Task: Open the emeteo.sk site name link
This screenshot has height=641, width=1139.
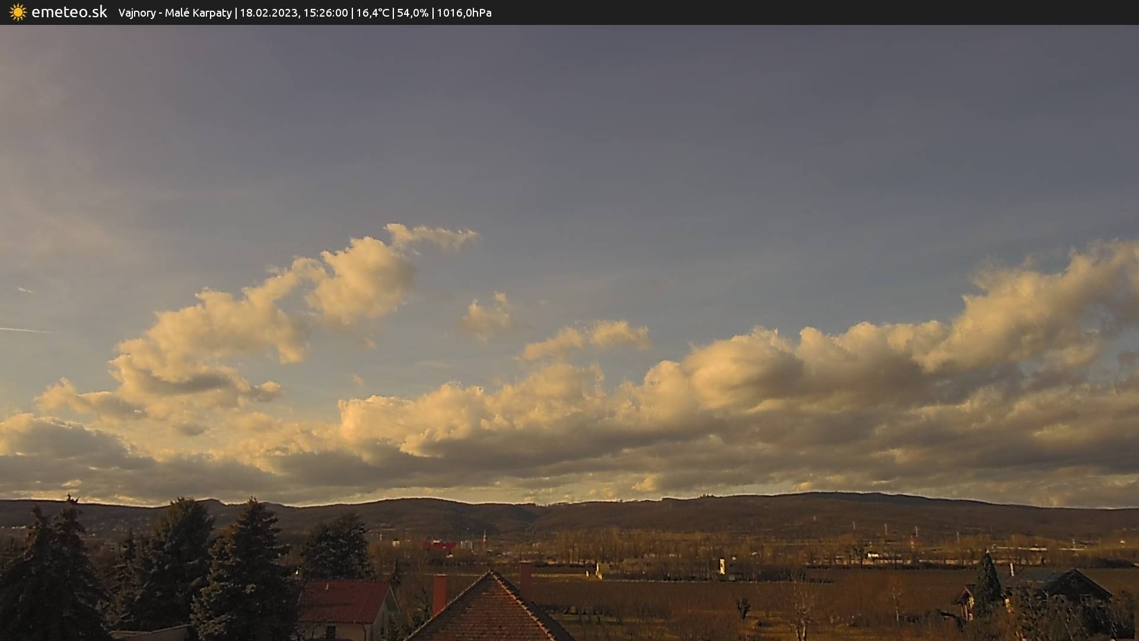Action: pos(69,12)
